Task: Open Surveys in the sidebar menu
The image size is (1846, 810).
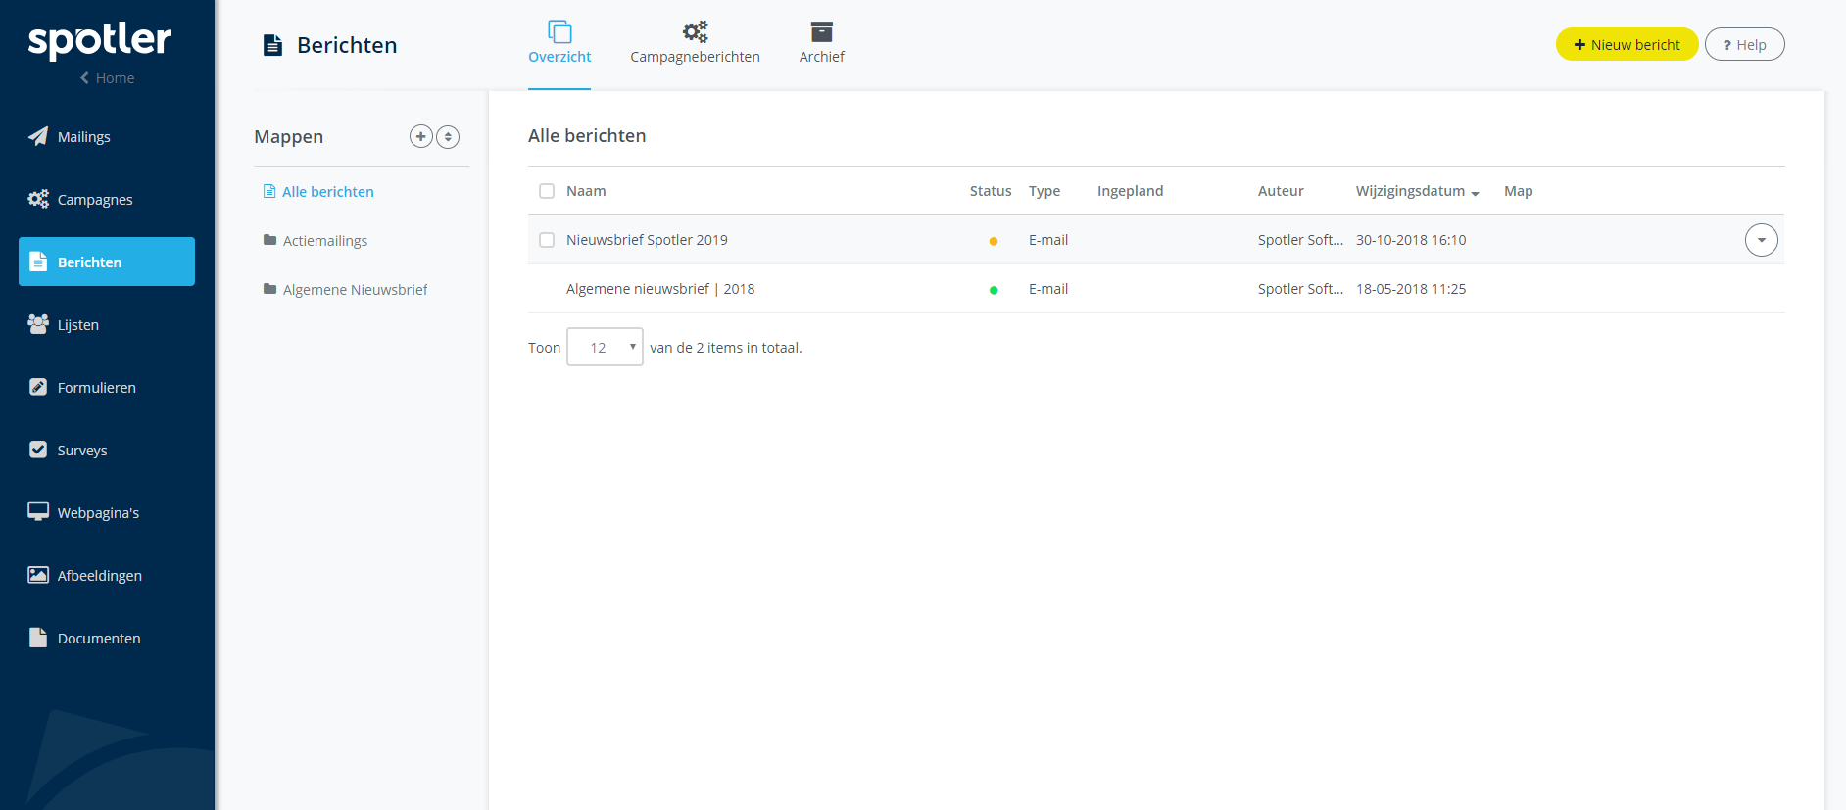Action: point(107,450)
